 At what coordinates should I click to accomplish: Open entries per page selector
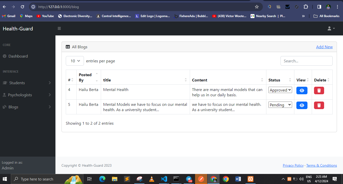click(75, 61)
